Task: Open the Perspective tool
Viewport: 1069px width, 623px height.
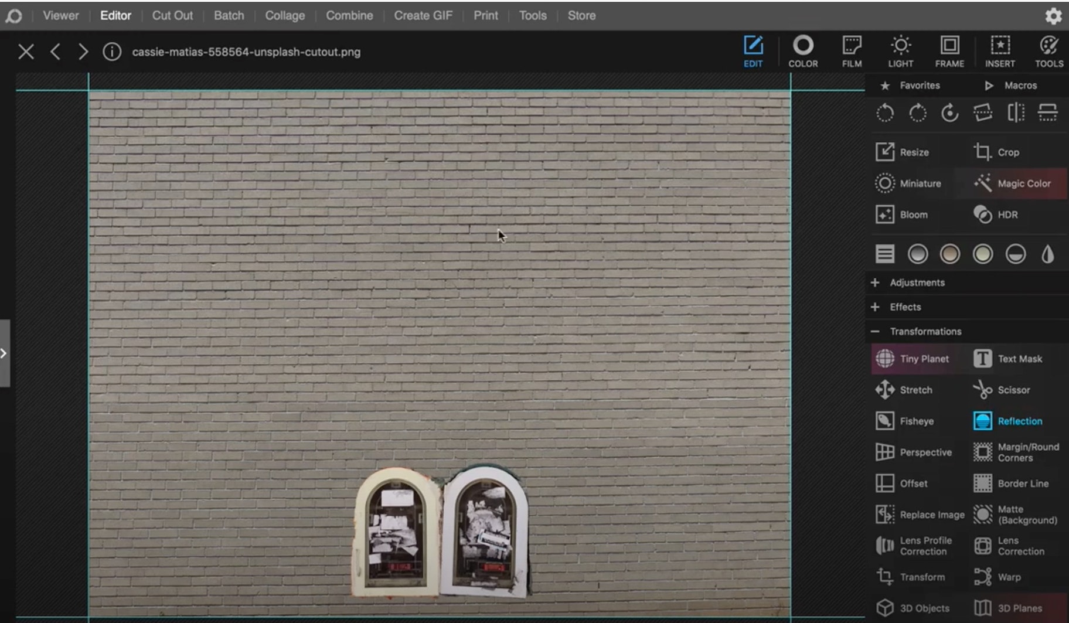Action: 914,452
